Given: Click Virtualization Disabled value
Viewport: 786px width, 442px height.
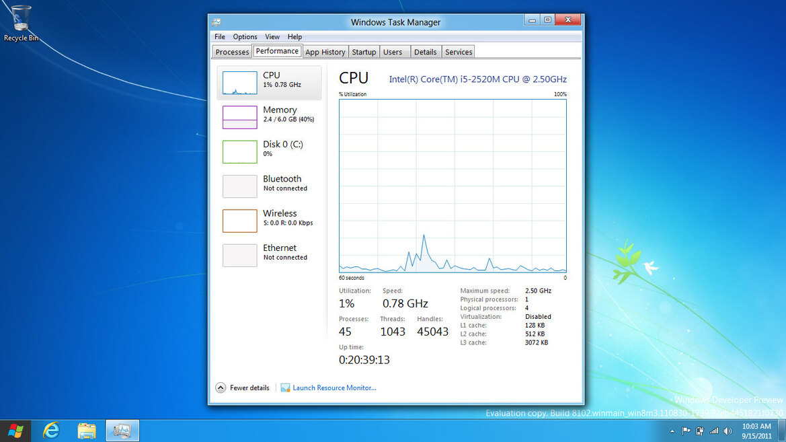Looking at the screenshot, I should coord(538,317).
